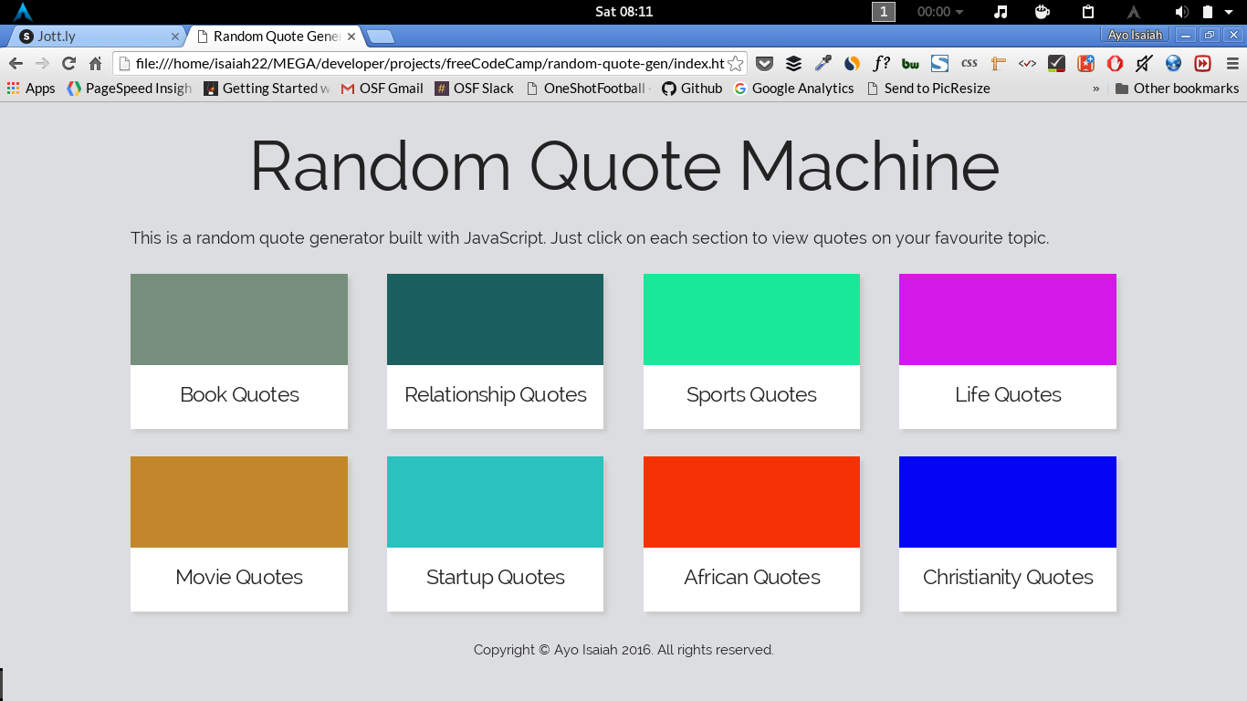Click the red fast-forward extension icon
This screenshot has width=1247, height=701.
(x=1202, y=63)
